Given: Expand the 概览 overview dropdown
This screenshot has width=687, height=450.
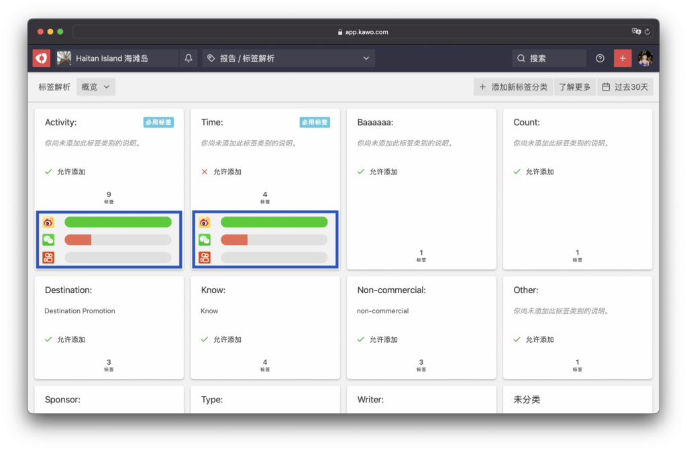Looking at the screenshot, I should coord(96,87).
